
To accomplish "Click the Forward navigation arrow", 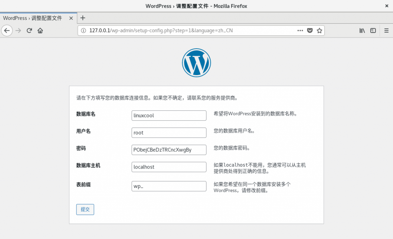I will pyautogui.click(x=18, y=31).
